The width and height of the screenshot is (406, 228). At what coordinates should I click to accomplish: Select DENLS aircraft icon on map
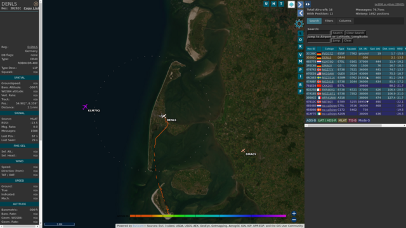coord(163,116)
